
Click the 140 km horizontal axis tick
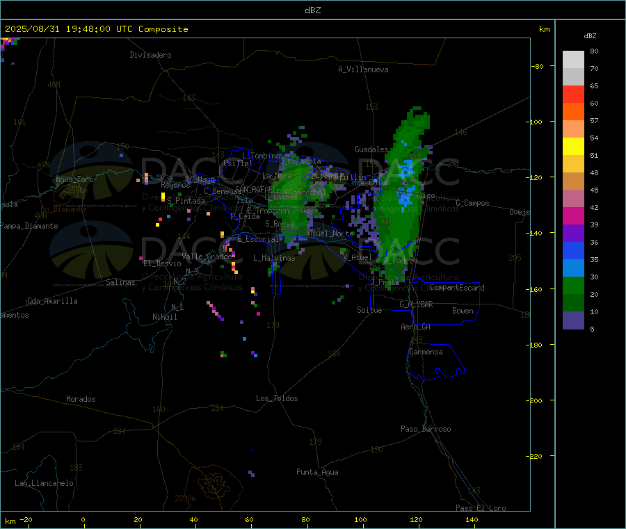pos(472,519)
